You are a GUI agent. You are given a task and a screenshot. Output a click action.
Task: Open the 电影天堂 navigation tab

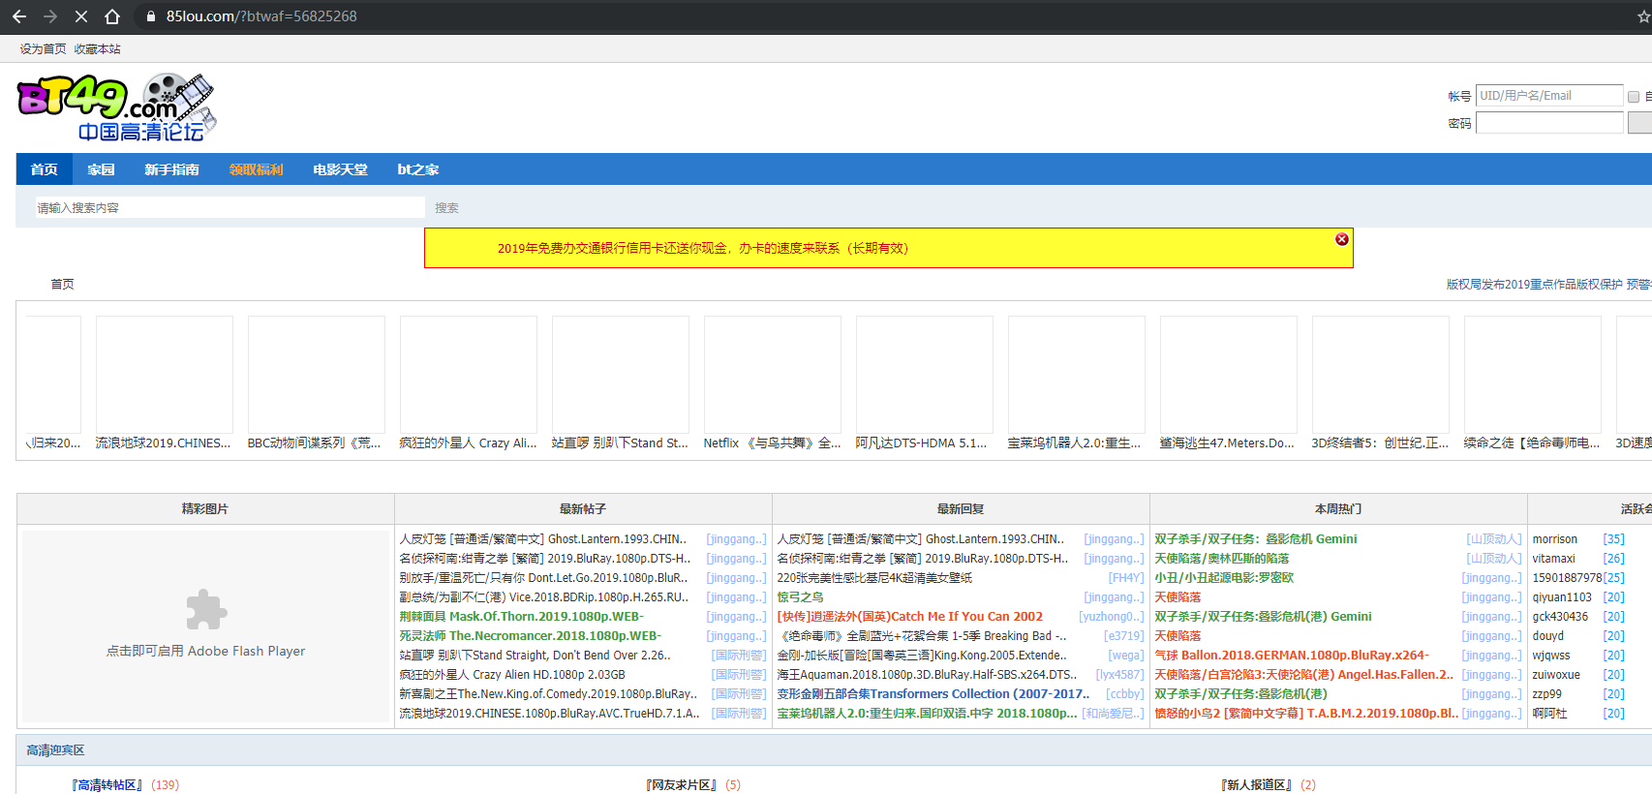pos(340,169)
